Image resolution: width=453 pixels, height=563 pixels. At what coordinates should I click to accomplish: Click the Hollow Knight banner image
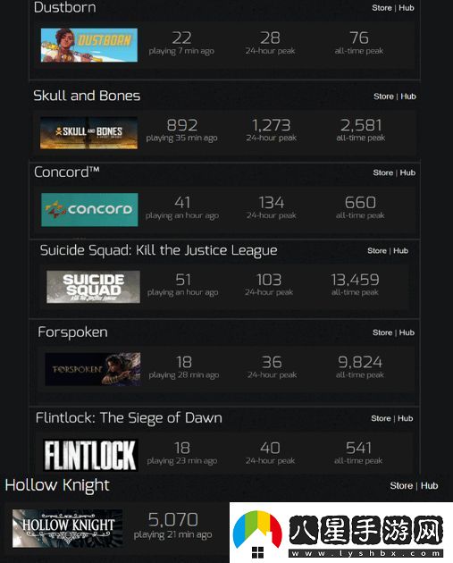(x=68, y=528)
